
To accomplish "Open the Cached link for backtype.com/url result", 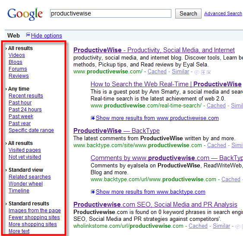I will coord(231,179).
